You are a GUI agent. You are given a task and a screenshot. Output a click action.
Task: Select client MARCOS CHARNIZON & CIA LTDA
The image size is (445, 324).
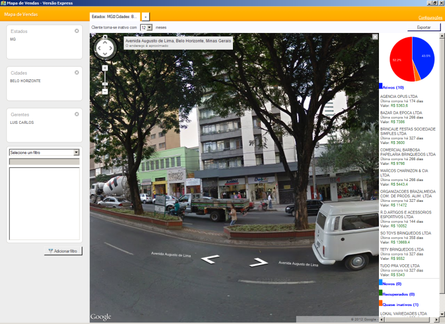[404, 173]
